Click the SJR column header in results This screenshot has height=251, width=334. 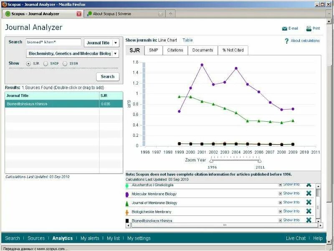pyautogui.click(x=111, y=96)
